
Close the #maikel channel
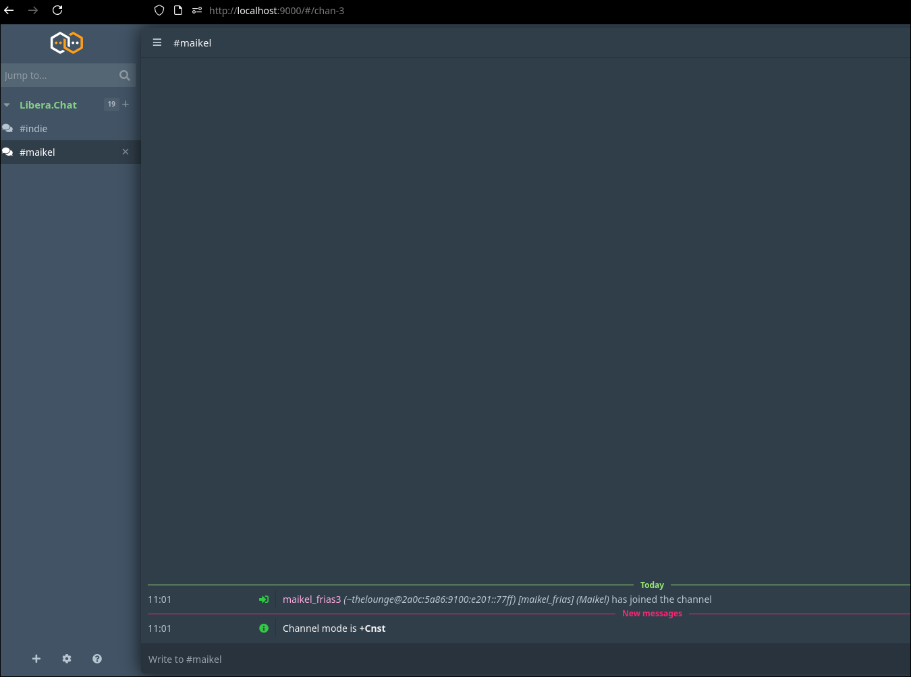pyautogui.click(x=126, y=152)
